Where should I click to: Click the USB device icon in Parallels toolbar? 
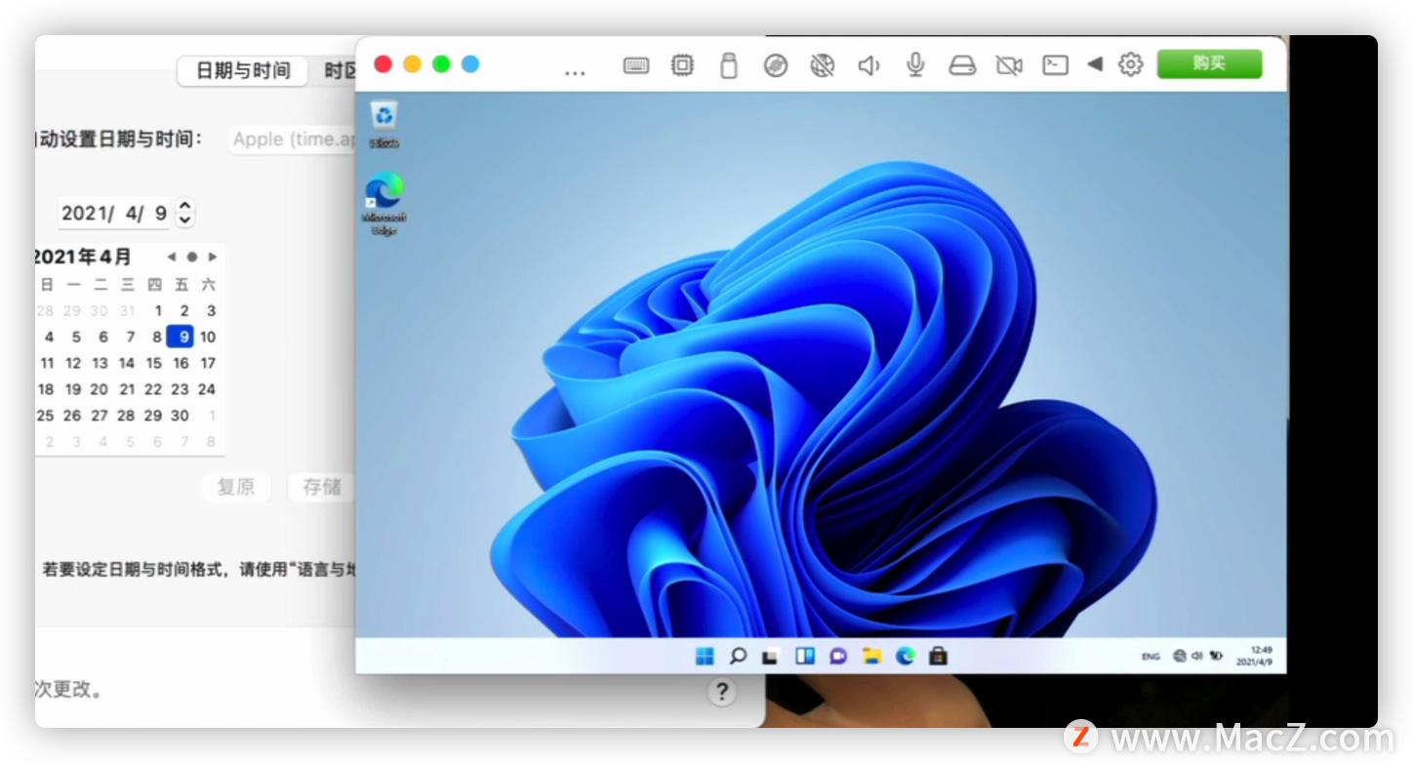click(x=728, y=64)
